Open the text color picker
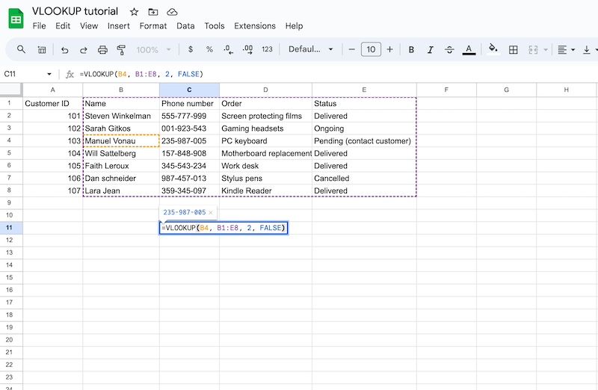Viewport: 598px width, 390px height. [x=469, y=49]
